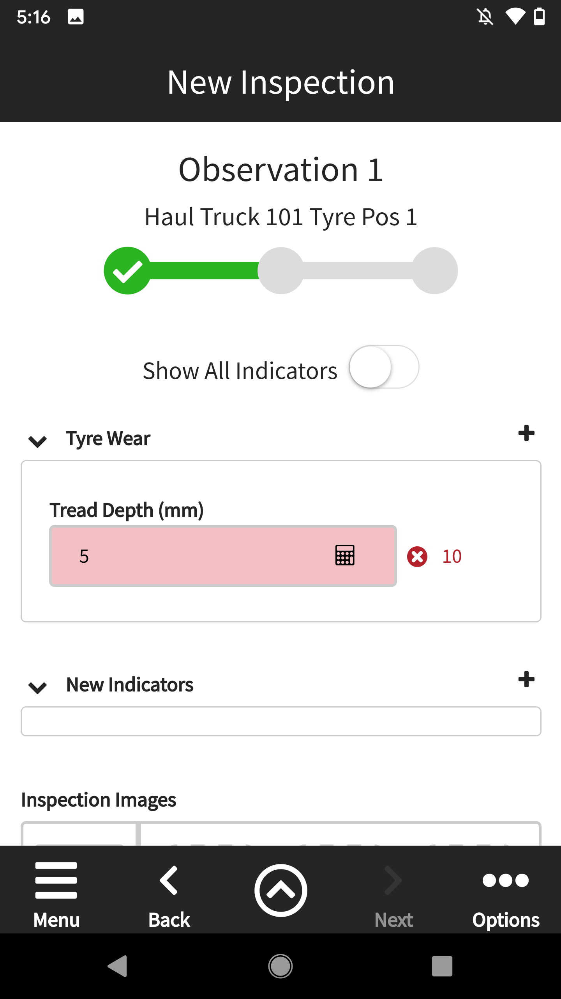Tap the red limit value 10
Viewport: 561px width, 999px height.
click(452, 556)
